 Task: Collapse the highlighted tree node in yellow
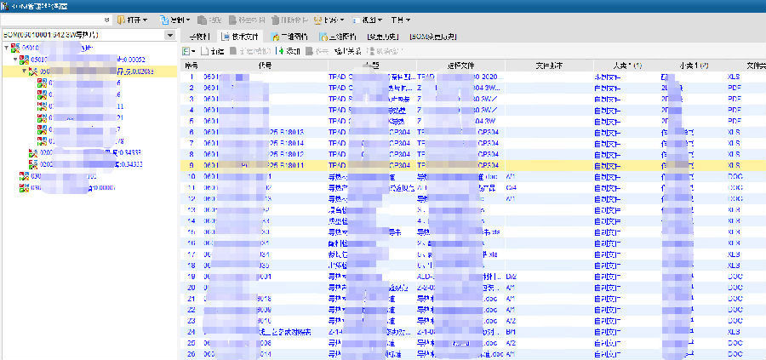[25, 72]
